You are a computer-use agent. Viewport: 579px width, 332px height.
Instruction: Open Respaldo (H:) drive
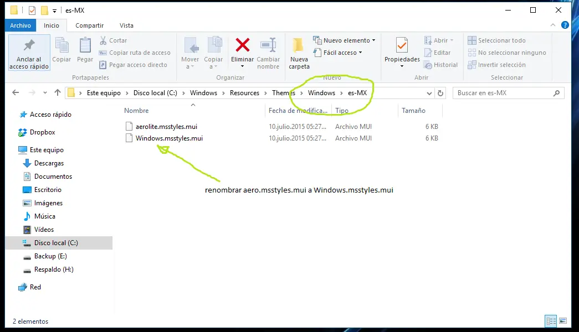click(48, 269)
